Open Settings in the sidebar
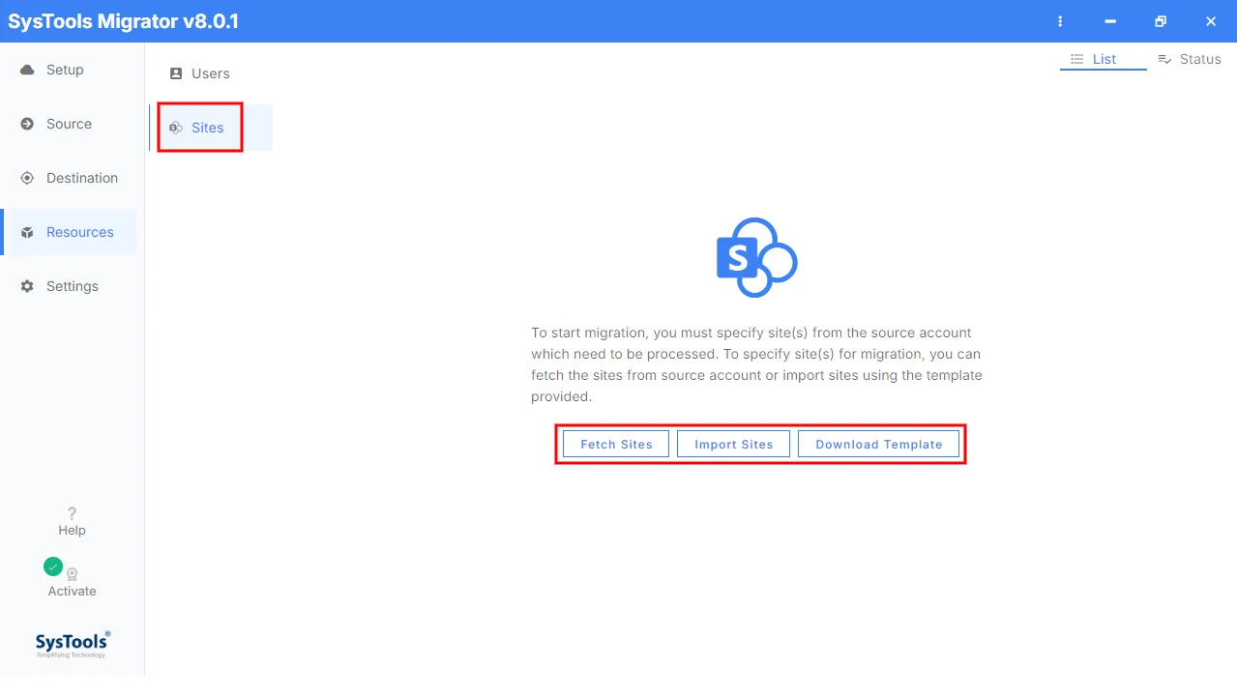Screen dimensions: 1237x696 69,286
